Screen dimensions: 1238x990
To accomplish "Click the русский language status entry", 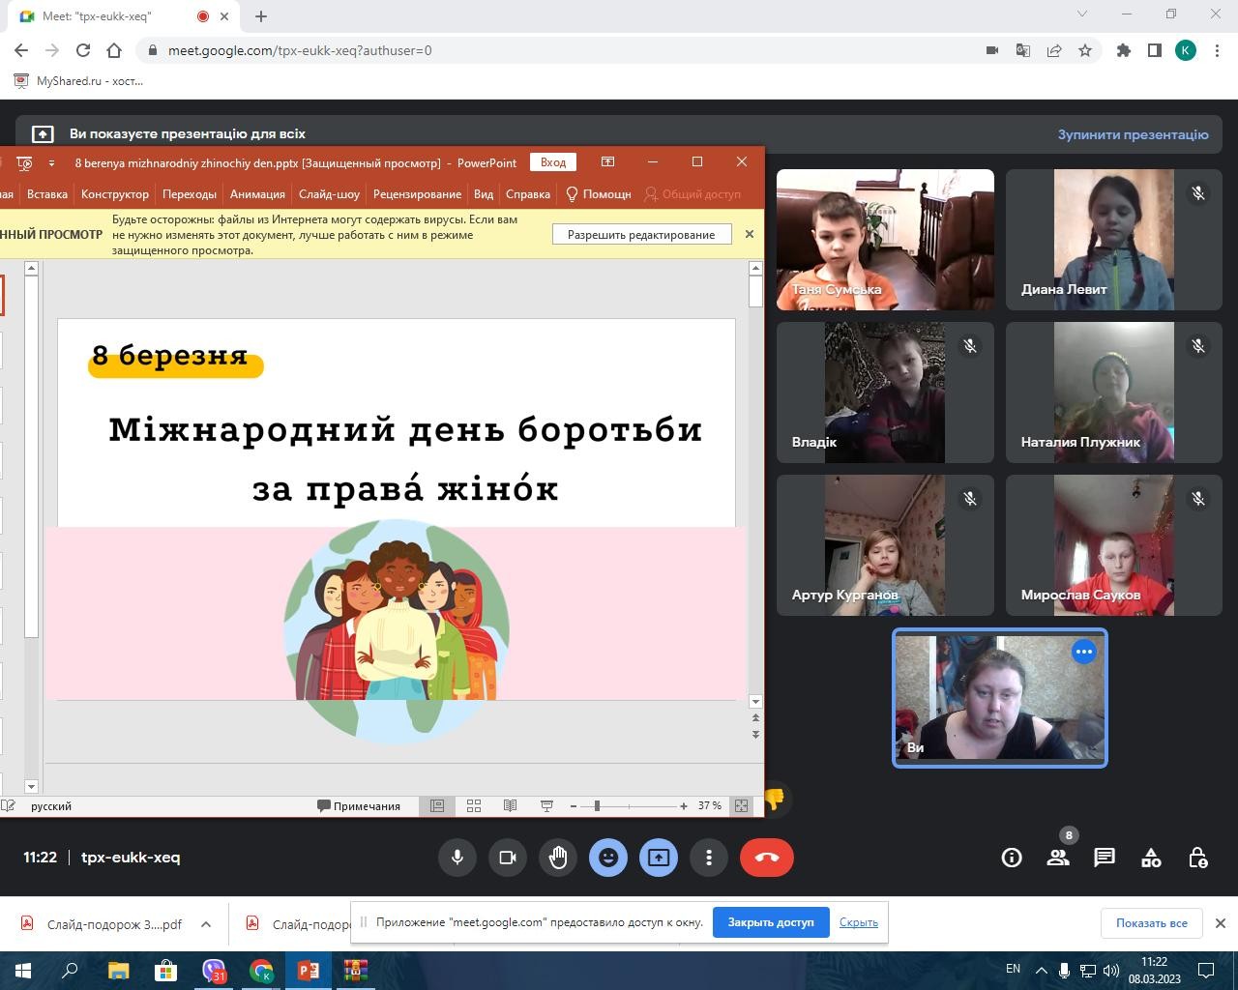I will [x=51, y=806].
